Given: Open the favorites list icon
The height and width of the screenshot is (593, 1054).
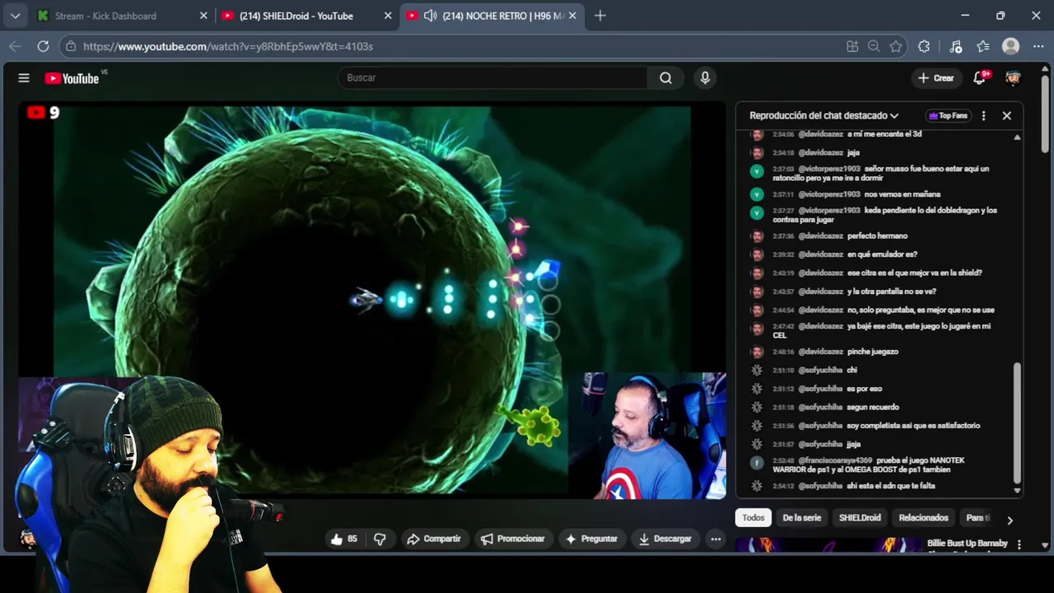Looking at the screenshot, I should point(983,46).
